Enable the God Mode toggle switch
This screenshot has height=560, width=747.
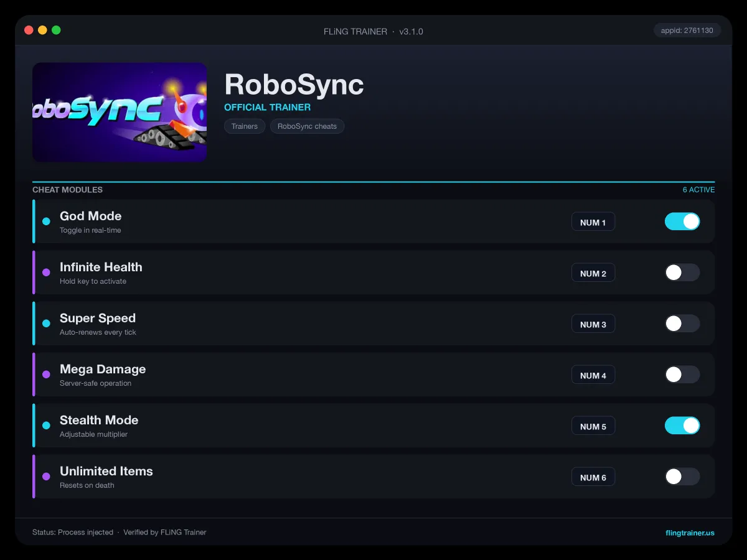(x=682, y=222)
